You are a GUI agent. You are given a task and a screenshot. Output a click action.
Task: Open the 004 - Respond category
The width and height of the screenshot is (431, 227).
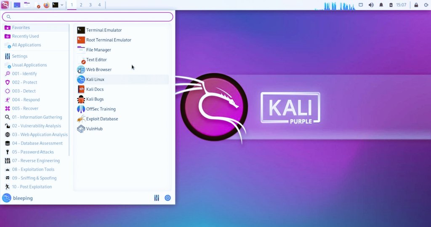tap(36, 100)
